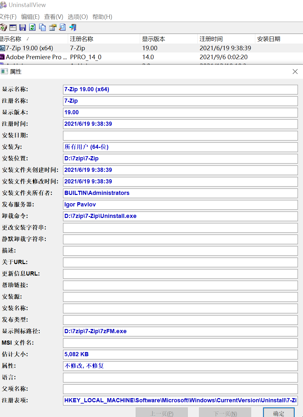Open the 选项(O) menu
The width and height of the screenshot is (303, 417).
(78, 17)
